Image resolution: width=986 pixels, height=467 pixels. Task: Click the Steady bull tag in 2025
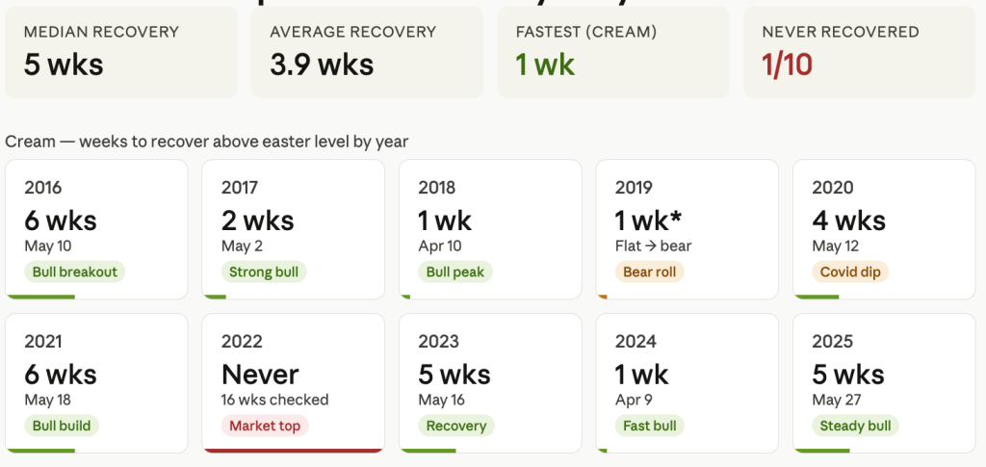tap(855, 426)
